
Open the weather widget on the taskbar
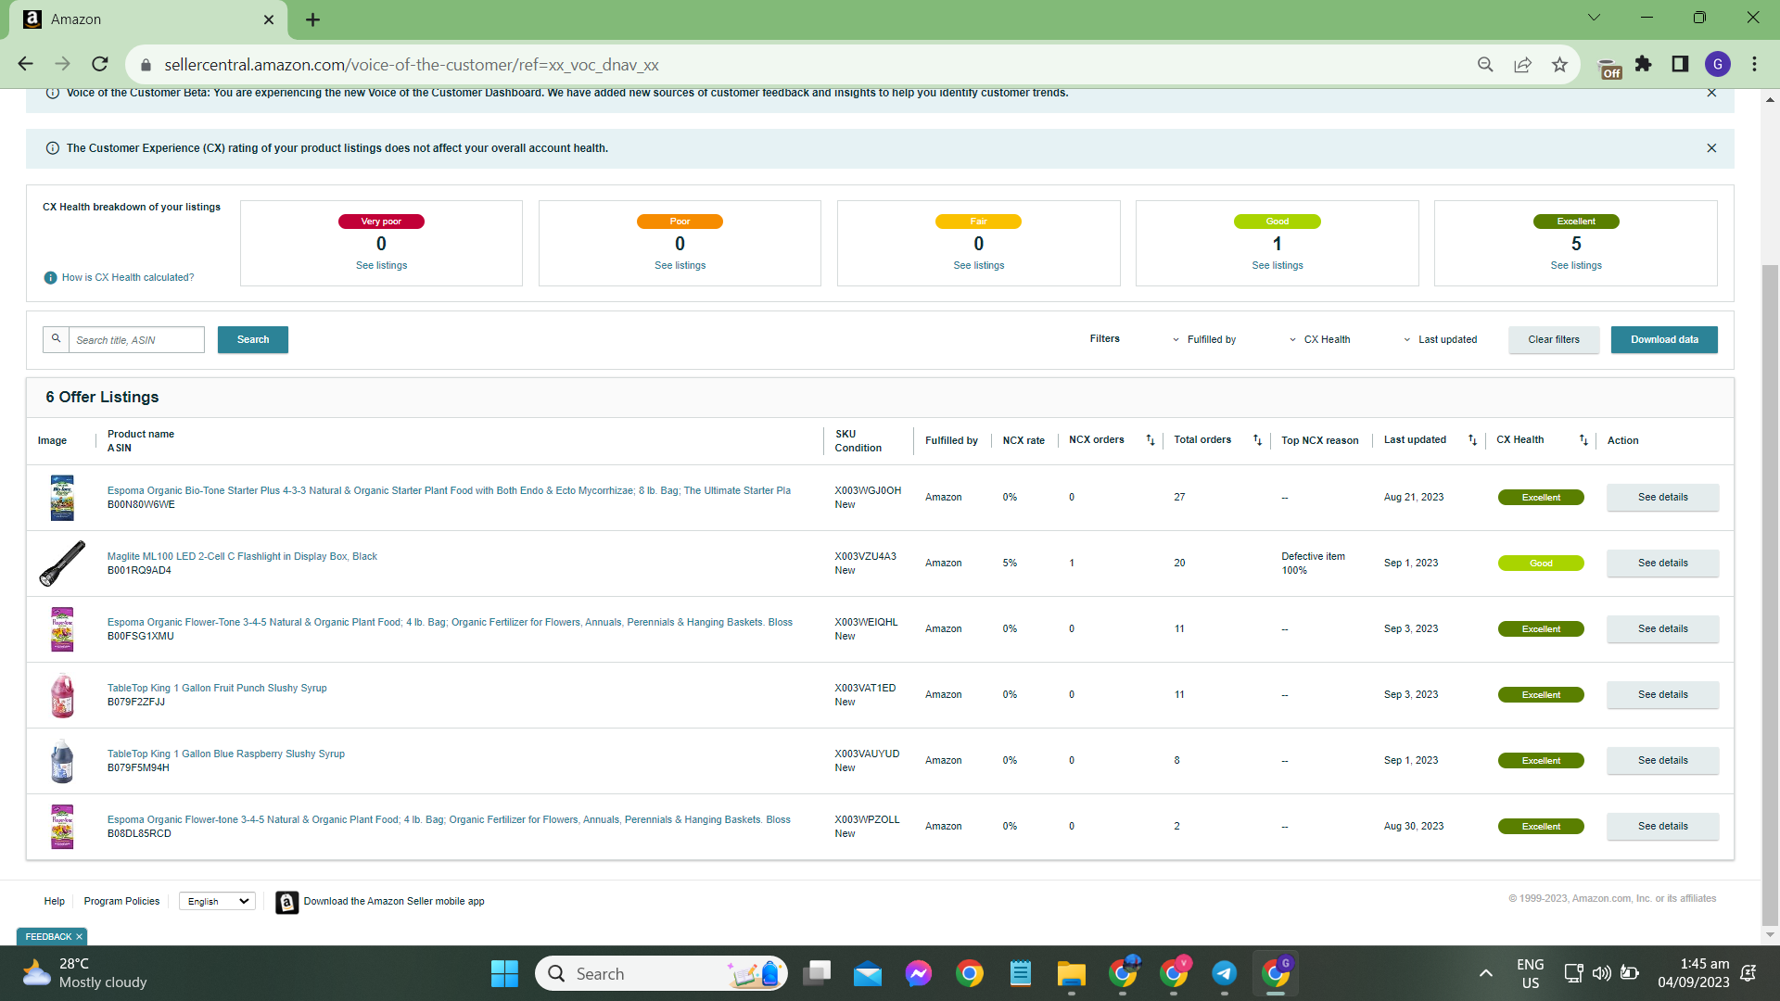85,973
